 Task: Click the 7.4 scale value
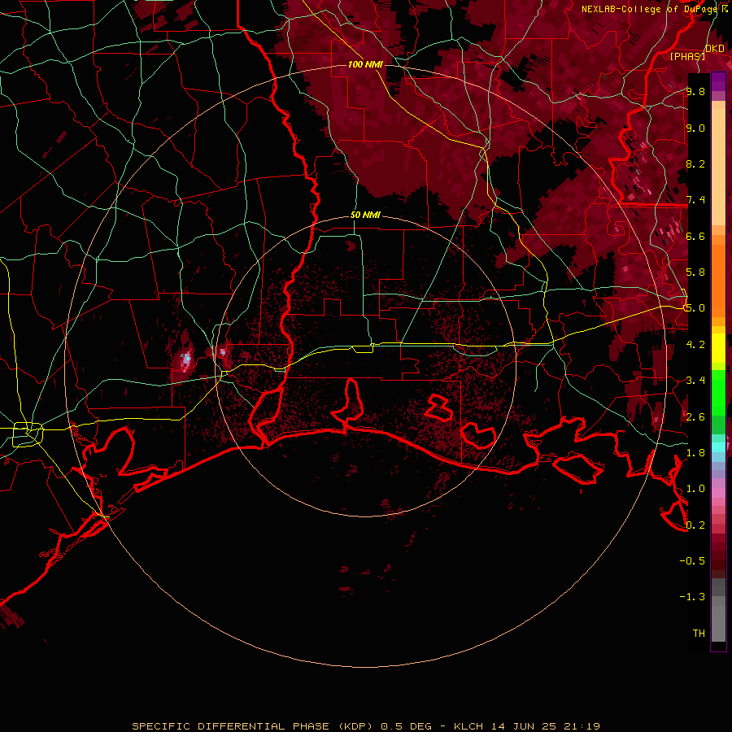(x=695, y=200)
